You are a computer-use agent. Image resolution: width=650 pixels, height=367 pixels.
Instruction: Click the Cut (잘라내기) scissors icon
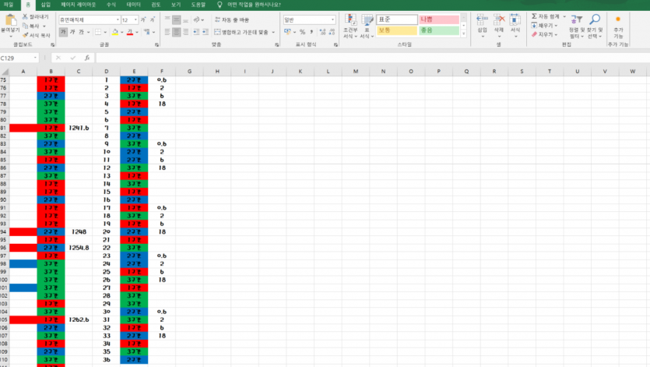pos(25,16)
